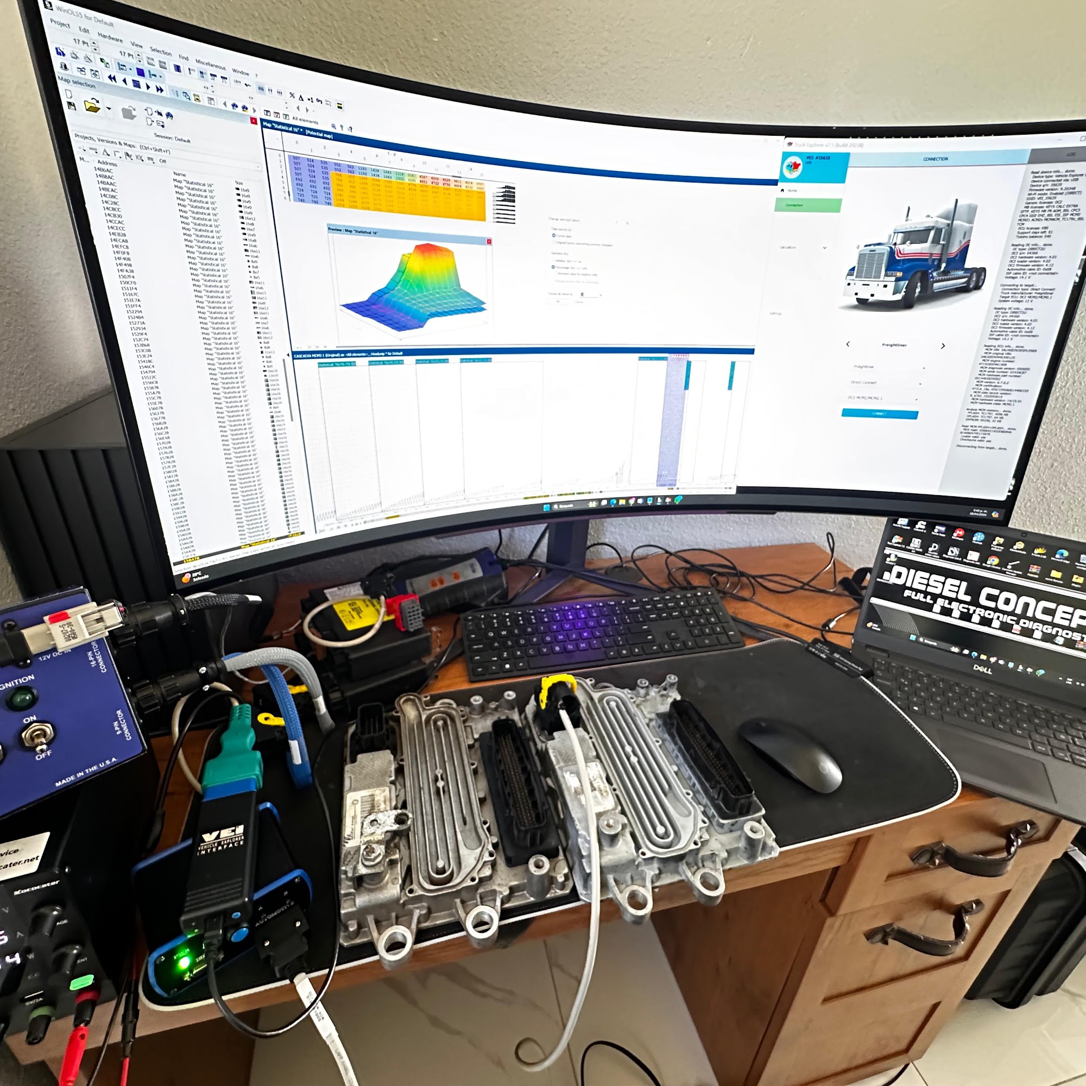Click the CASCADIA MCM2.1 hexdump window title
Viewport: 1086px width, 1086px height.
pyautogui.click(x=348, y=355)
